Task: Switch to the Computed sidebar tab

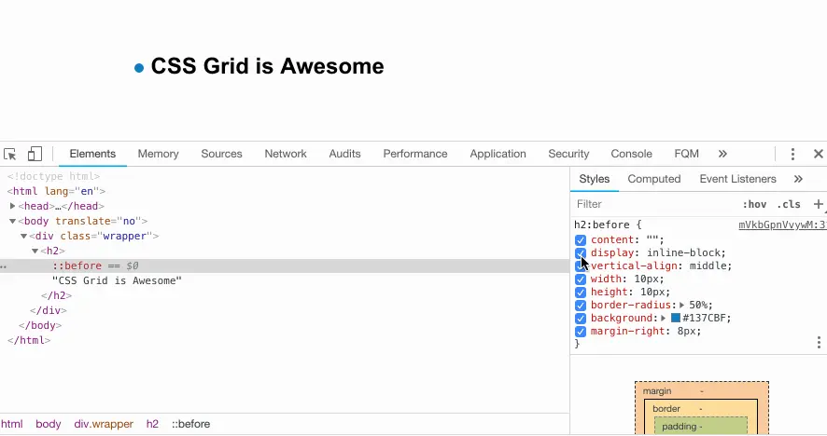Action: point(654,179)
